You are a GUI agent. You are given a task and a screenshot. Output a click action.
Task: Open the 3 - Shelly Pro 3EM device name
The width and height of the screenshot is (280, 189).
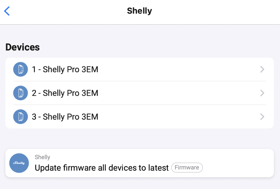click(x=65, y=117)
